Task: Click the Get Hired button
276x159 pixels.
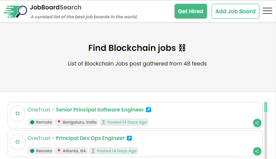Action: (190, 11)
